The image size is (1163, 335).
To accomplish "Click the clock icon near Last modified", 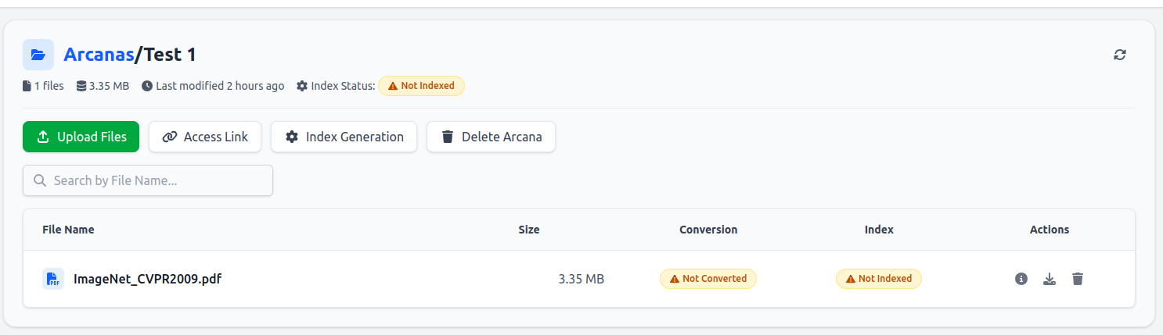I will (x=147, y=86).
